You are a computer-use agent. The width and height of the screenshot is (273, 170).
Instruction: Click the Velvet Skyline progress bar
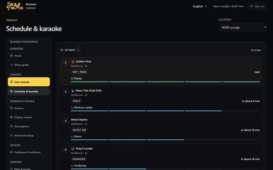tap(165, 140)
